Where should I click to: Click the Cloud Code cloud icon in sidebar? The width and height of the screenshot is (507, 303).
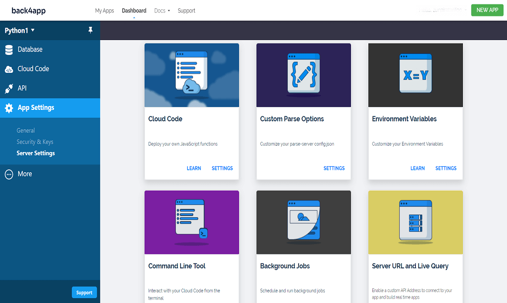coord(9,69)
